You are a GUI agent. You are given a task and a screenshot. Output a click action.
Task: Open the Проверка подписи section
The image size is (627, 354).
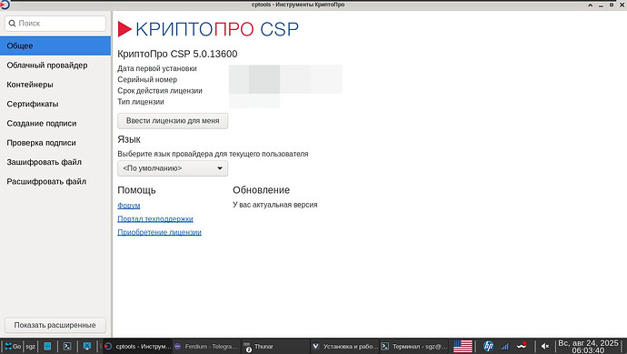coord(55,143)
